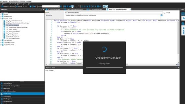
Task: Collapse the Custom scripts tree node
Action: point(1,18)
